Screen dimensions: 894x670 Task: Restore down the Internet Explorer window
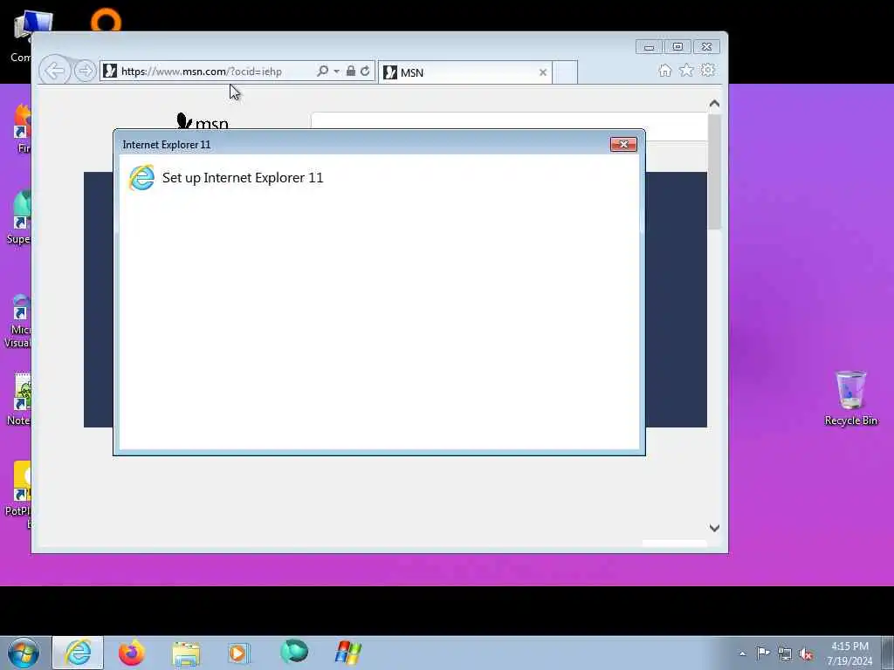tap(677, 47)
